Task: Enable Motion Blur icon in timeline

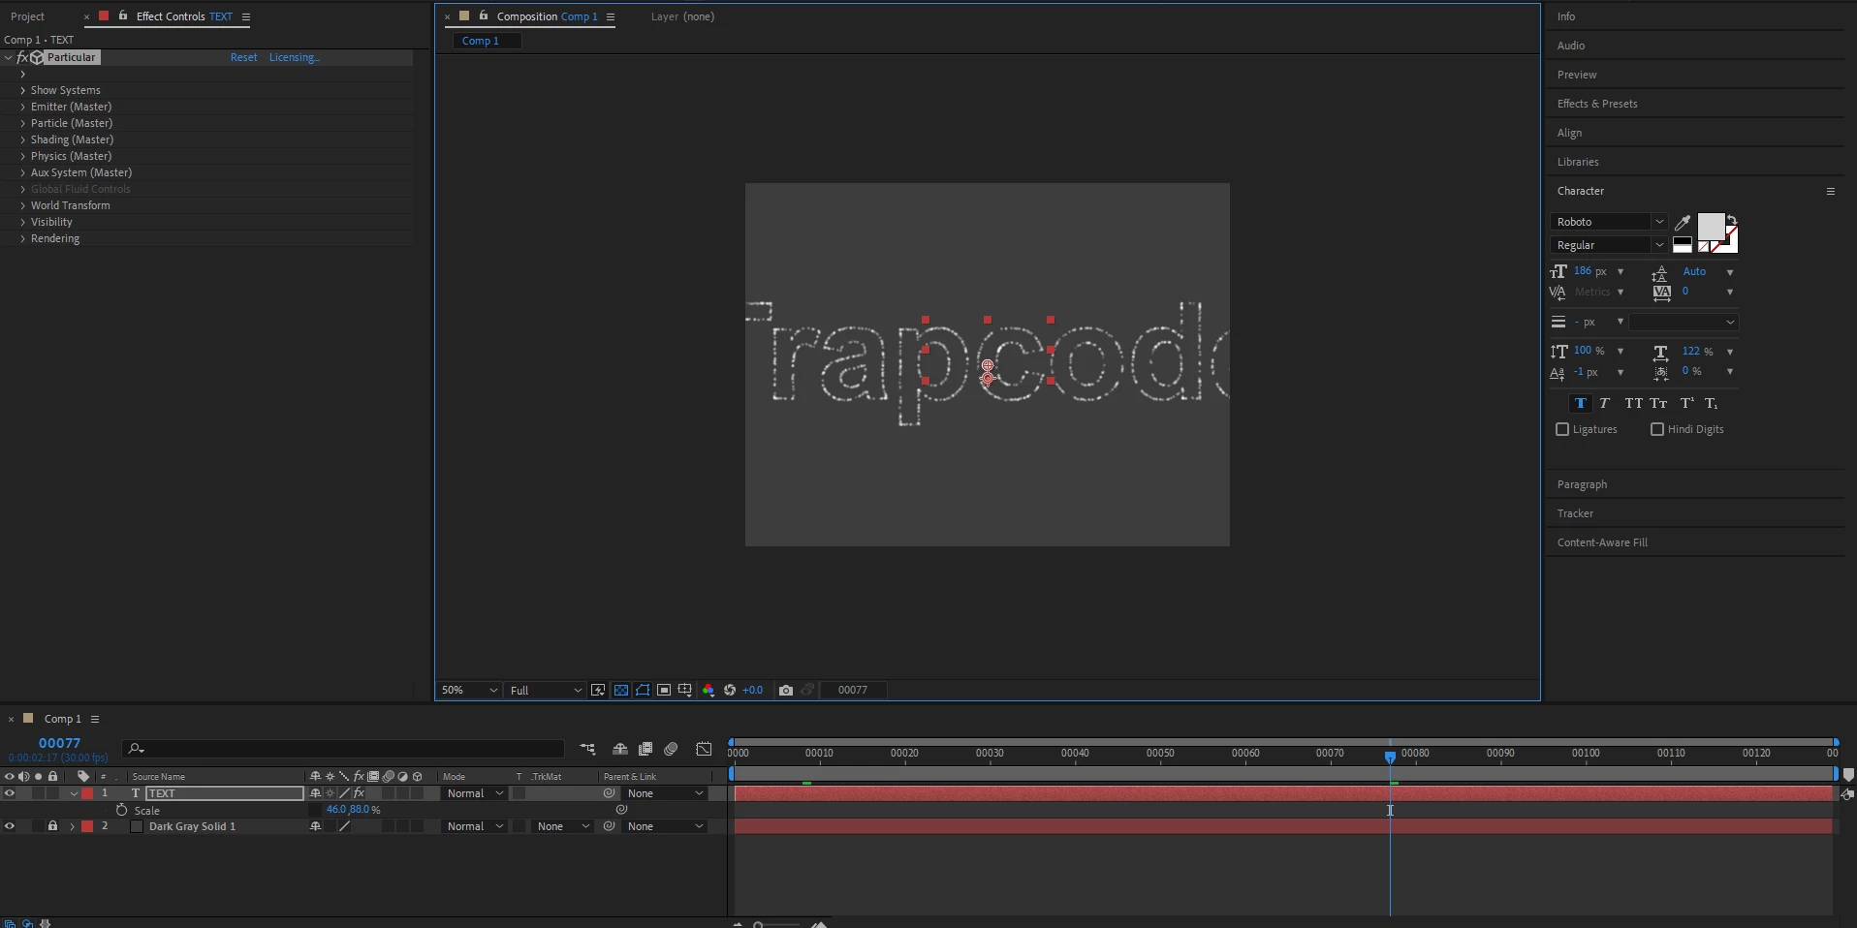Action: [671, 749]
